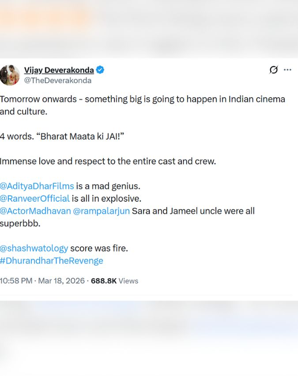Select the 'Immense love and respect' line
Screen dimensions: 298x376
[x=108, y=161]
